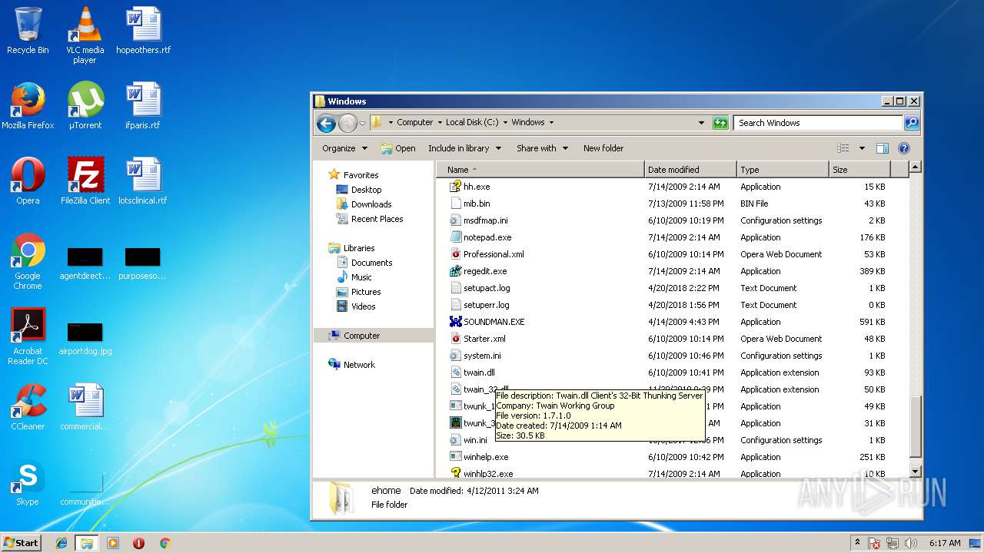Select Desktop under Favorites
This screenshot has width=984, height=553.
(366, 190)
